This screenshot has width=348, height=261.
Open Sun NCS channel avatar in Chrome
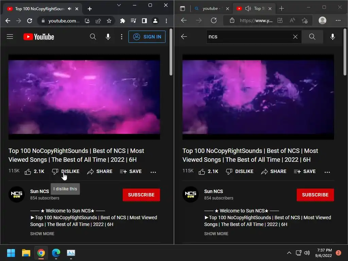17,194
